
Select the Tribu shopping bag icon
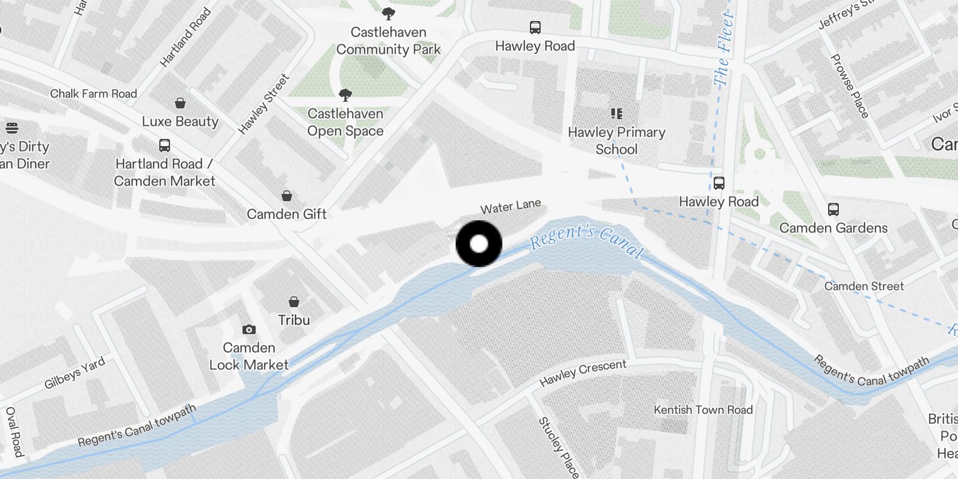[294, 302]
